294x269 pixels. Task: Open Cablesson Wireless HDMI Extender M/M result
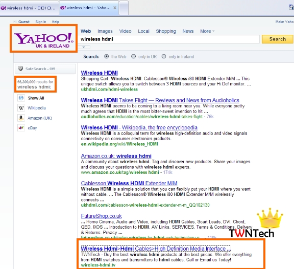129,183
